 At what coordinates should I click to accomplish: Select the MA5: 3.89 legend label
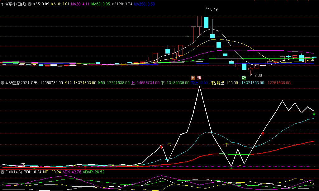tap(41, 4)
